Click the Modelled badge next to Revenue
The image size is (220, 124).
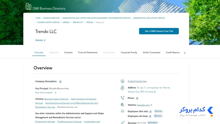(x=153, y=123)
